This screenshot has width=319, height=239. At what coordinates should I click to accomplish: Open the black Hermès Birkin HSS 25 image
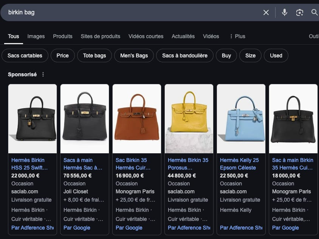[33, 119]
